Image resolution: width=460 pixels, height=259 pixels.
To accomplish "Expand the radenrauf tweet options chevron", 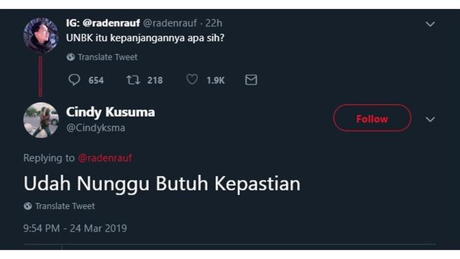I will pyautogui.click(x=430, y=24).
